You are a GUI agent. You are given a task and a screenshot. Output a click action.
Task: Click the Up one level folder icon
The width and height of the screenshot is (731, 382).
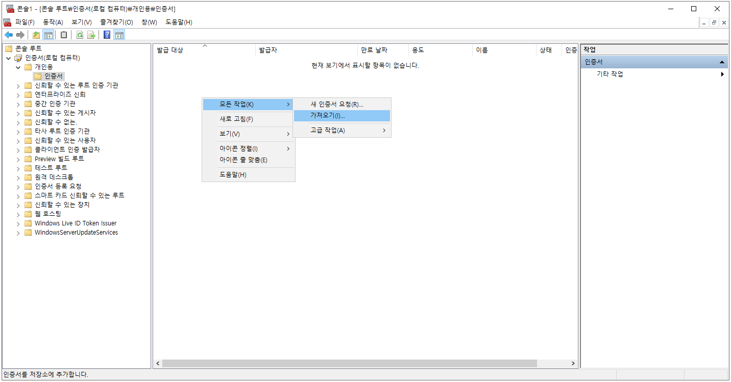[36, 35]
